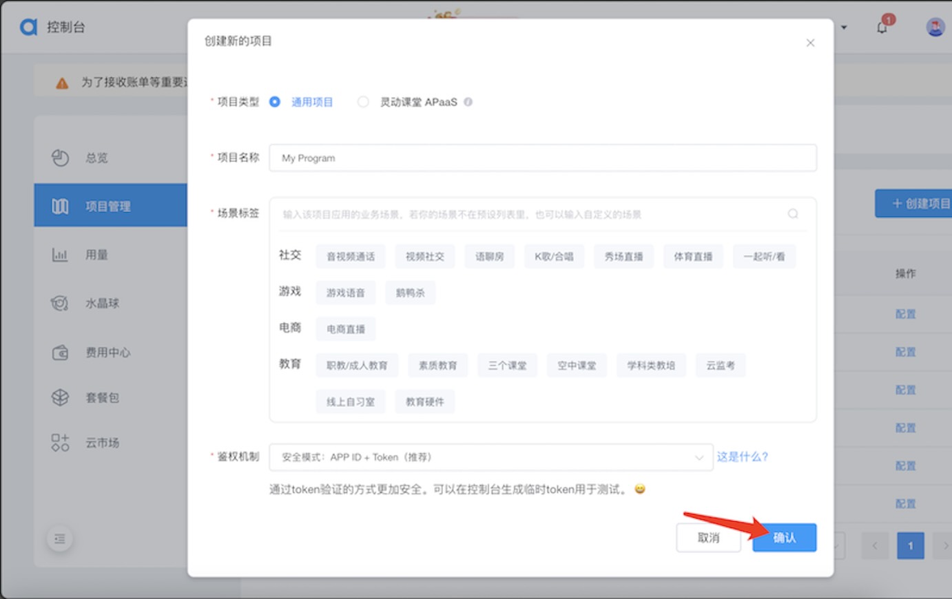Click the 创建项目 button behind the dialog
Viewport: 952px width, 599px height.
point(914,204)
